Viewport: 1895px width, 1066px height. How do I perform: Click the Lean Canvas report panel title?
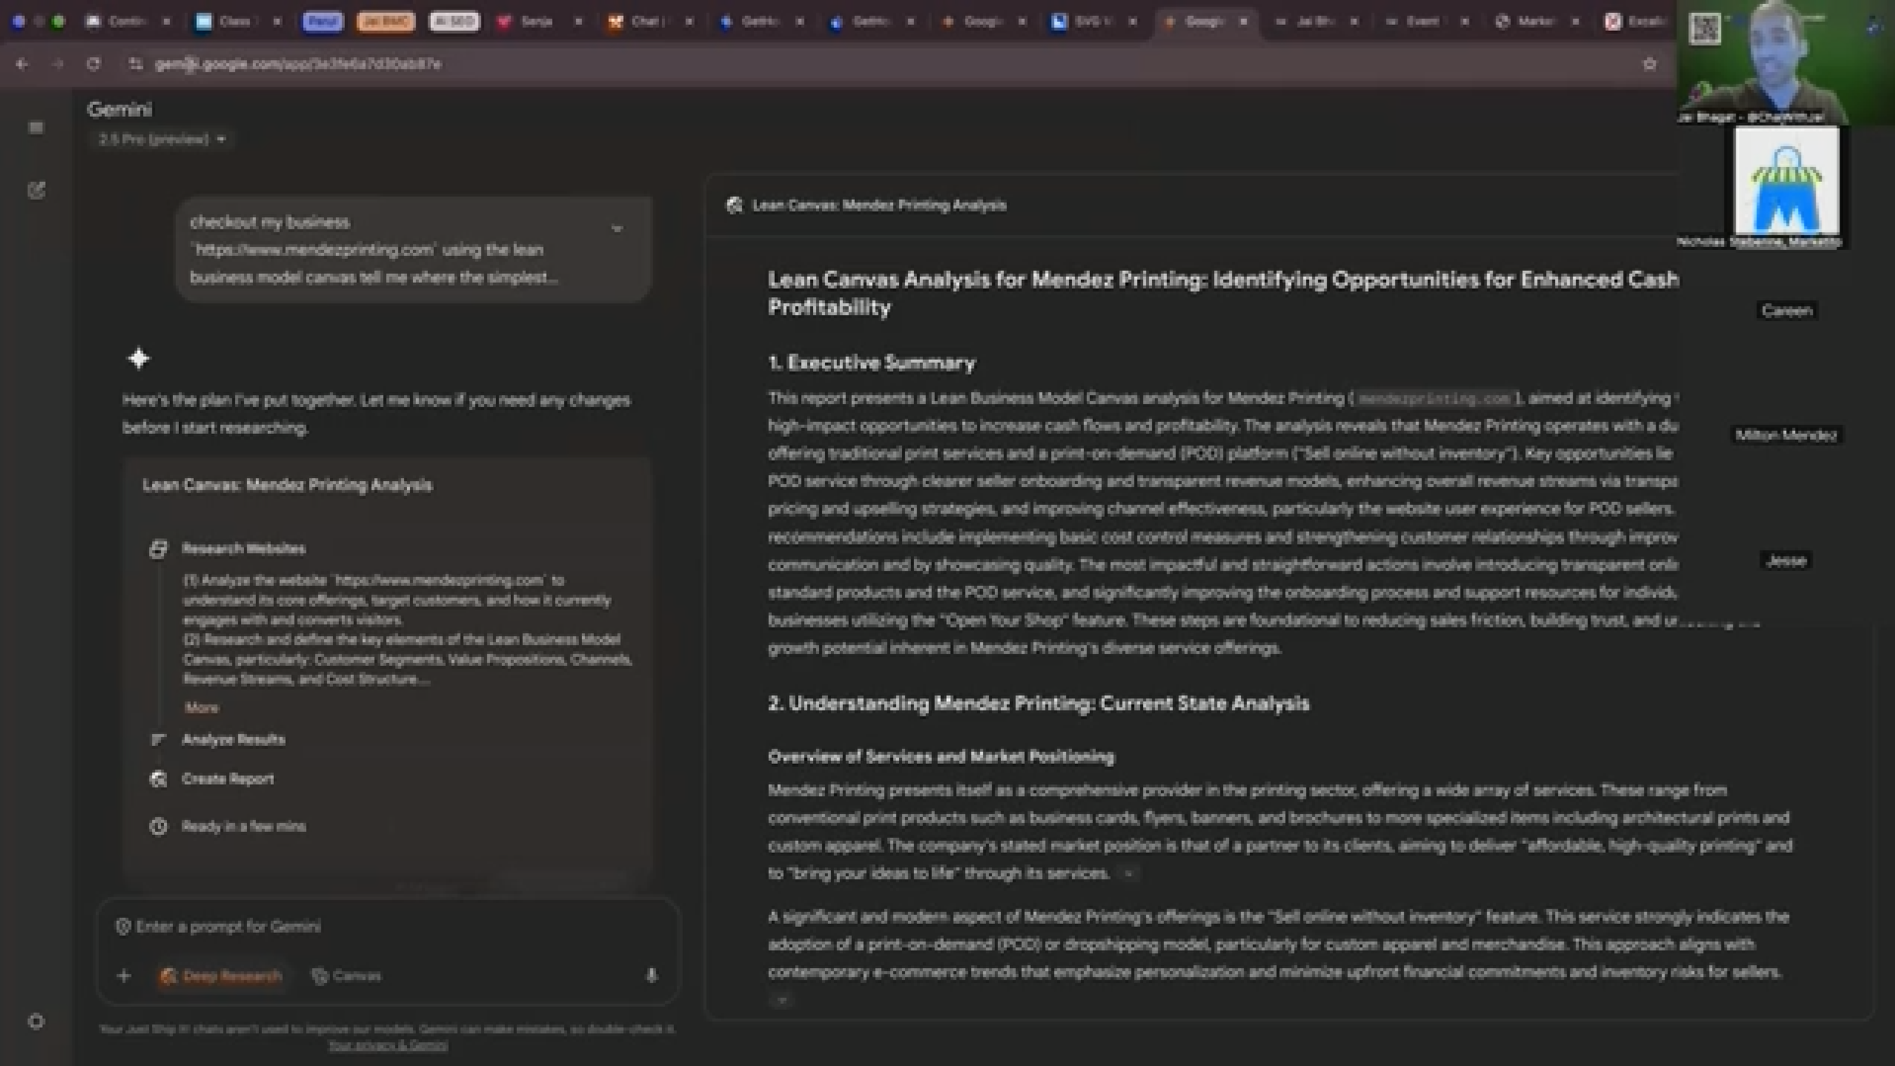[878, 205]
